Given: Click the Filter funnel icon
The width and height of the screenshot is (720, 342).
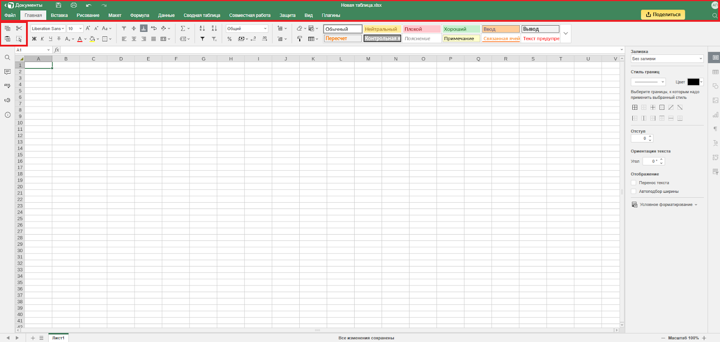Looking at the screenshot, I should point(202,39).
